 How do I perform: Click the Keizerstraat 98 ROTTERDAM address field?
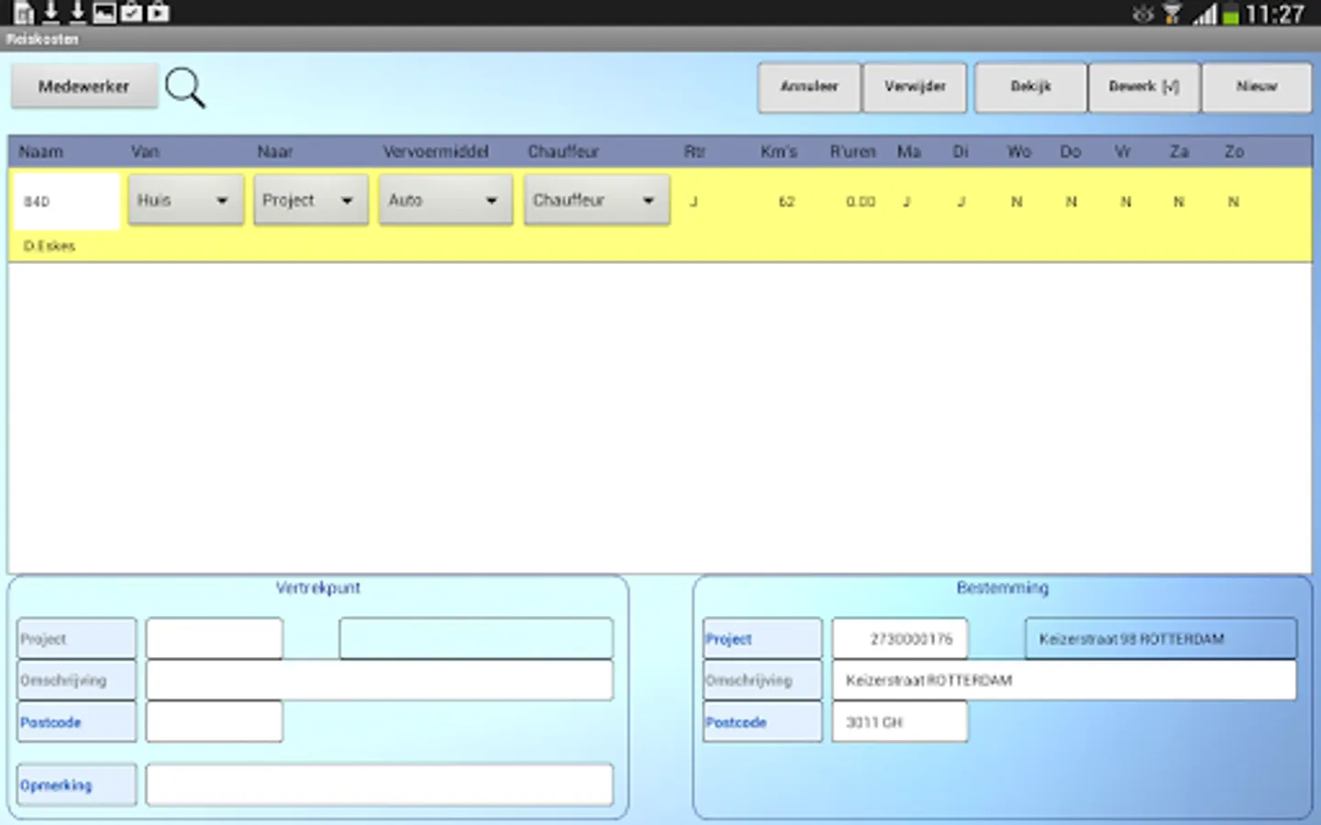(x=1160, y=639)
